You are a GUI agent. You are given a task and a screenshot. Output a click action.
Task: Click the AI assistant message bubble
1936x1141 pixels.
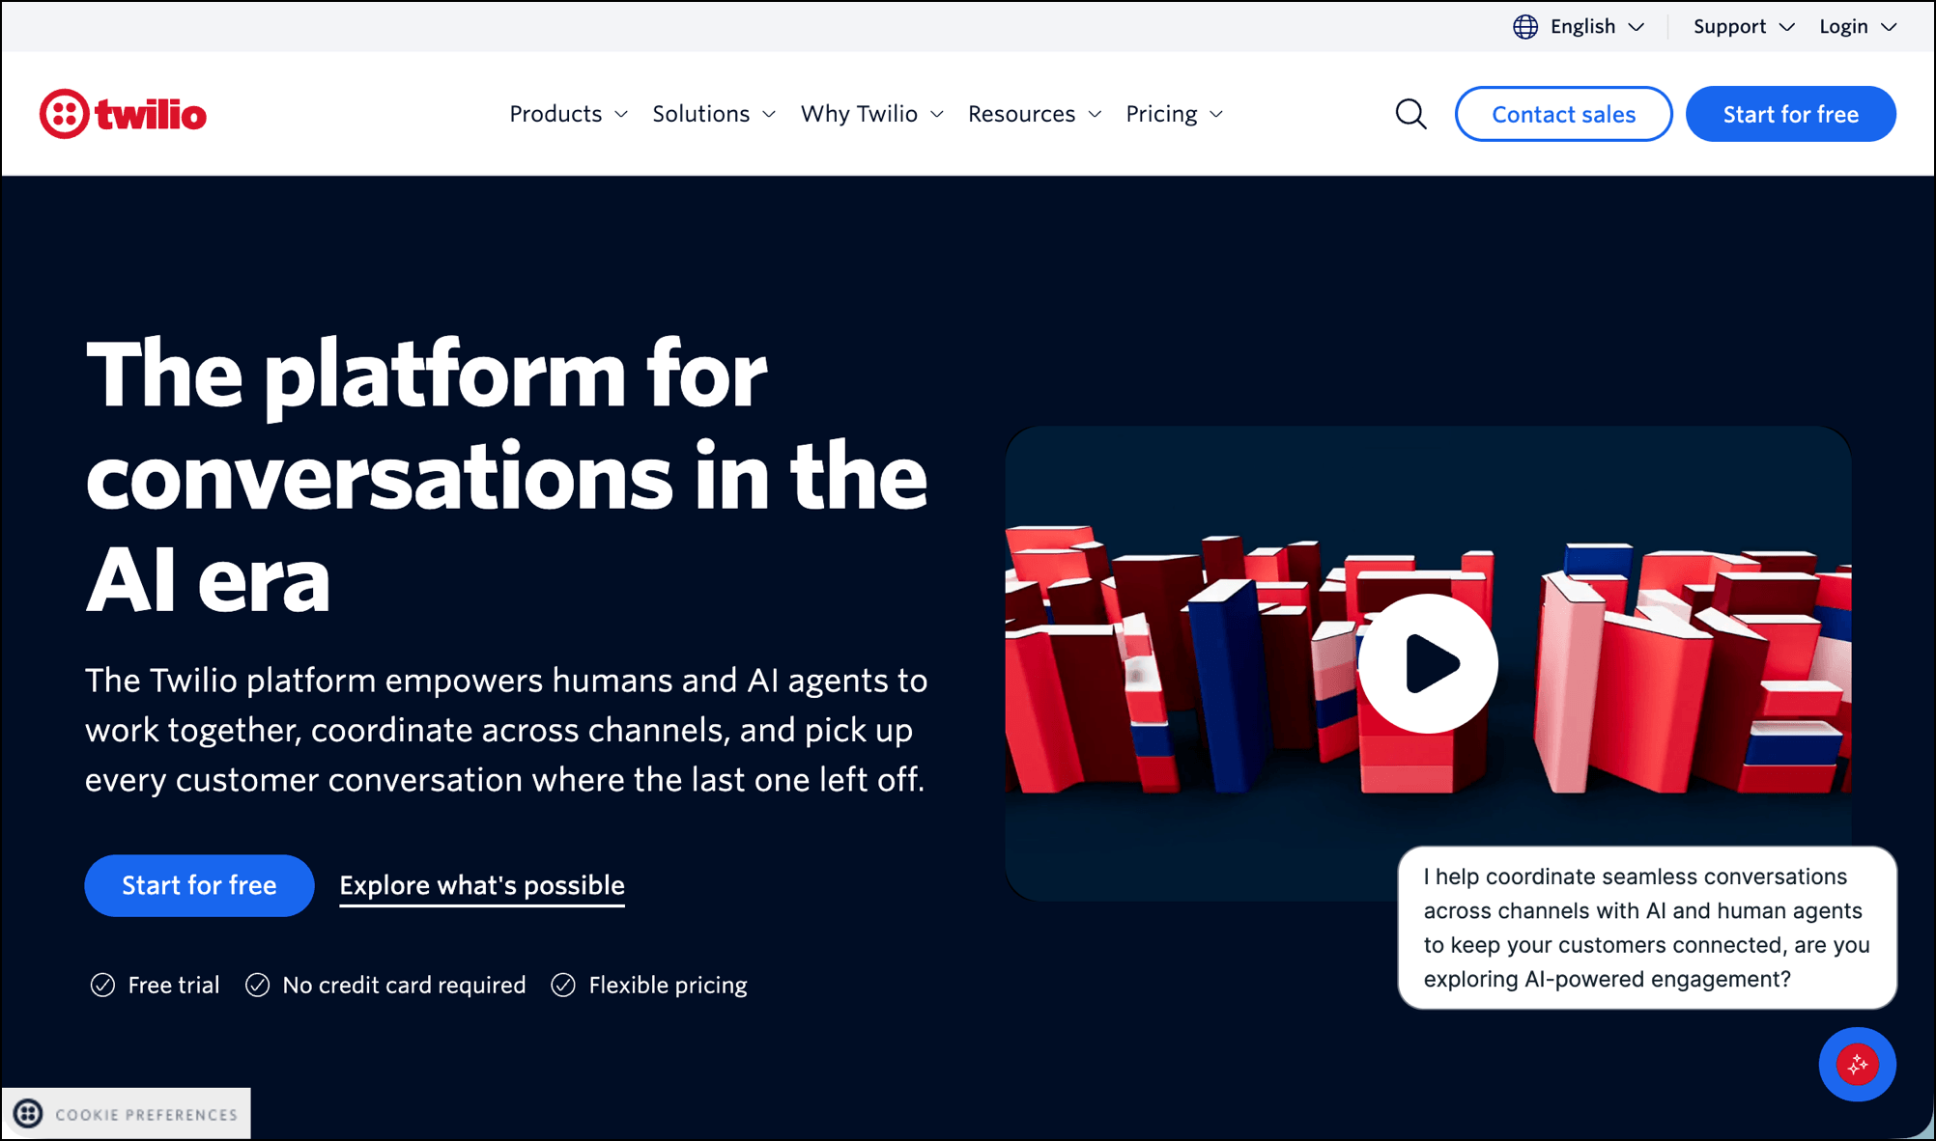pyautogui.click(x=1647, y=928)
